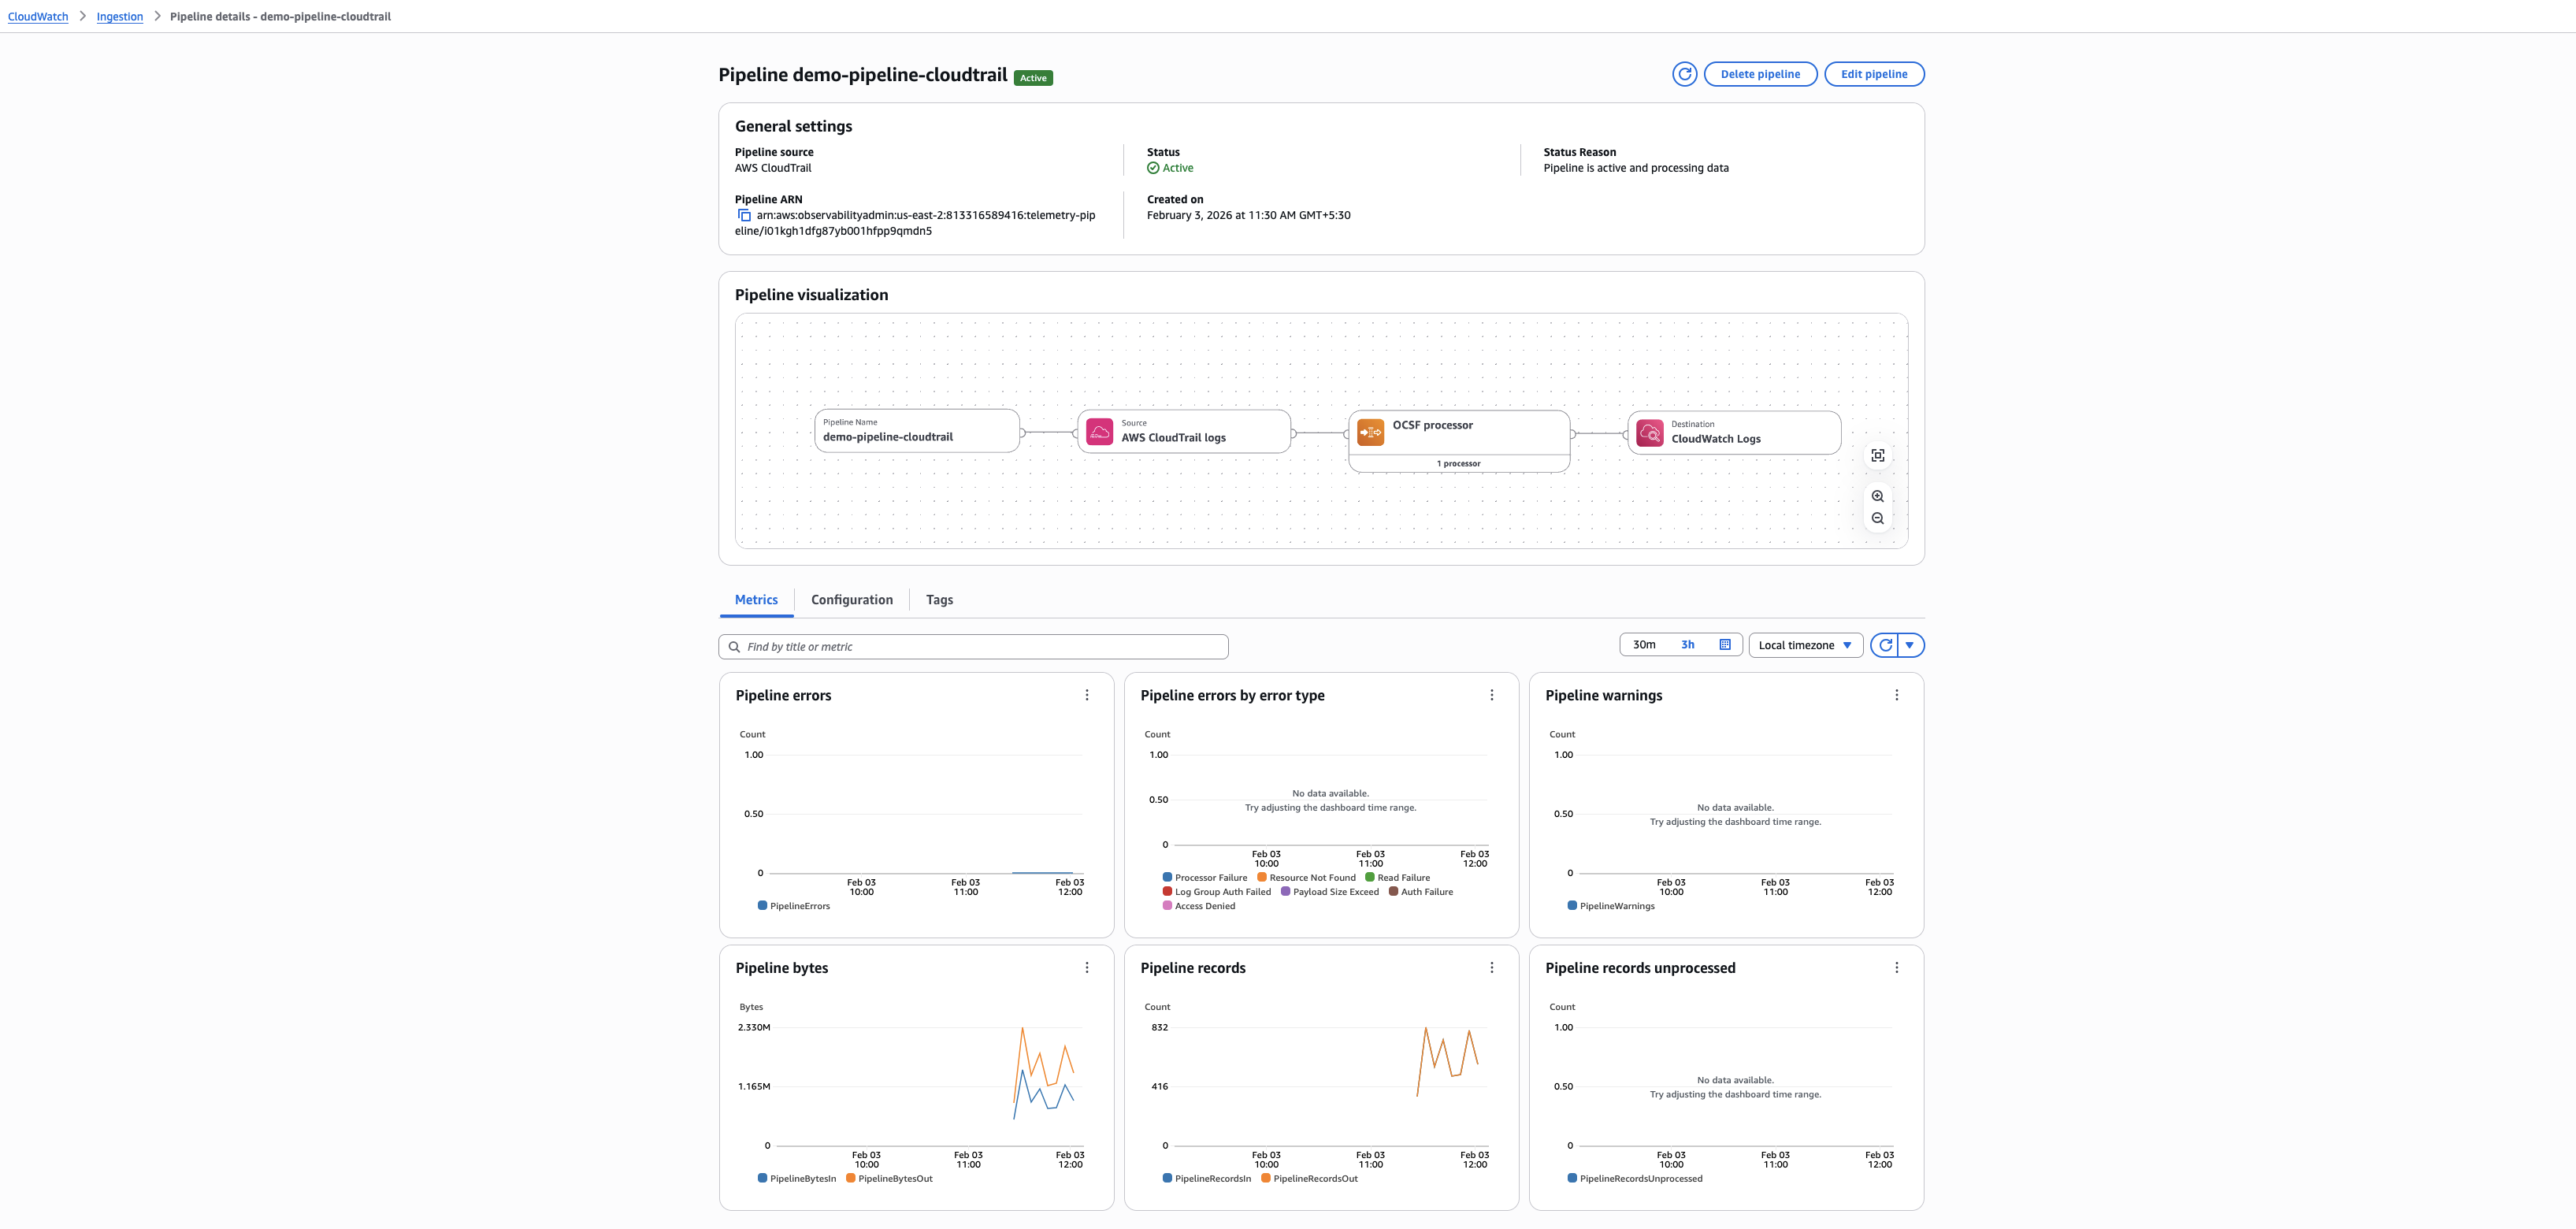Click the search magnifier in metrics filter
This screenshot has width=2576, height=1229.
click(x=734, y=647)
